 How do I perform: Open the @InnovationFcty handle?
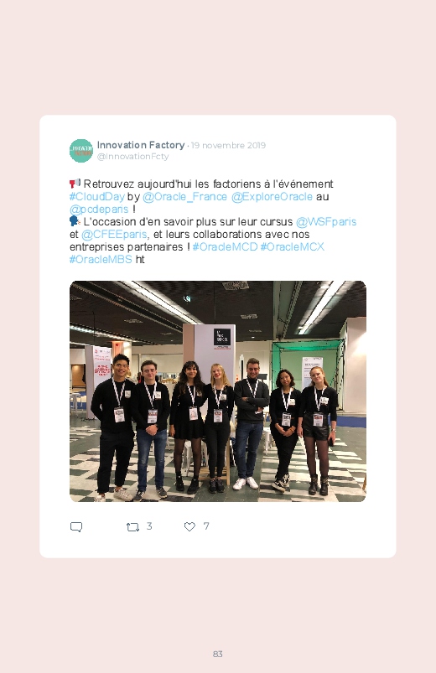click(x=132, y=156)
